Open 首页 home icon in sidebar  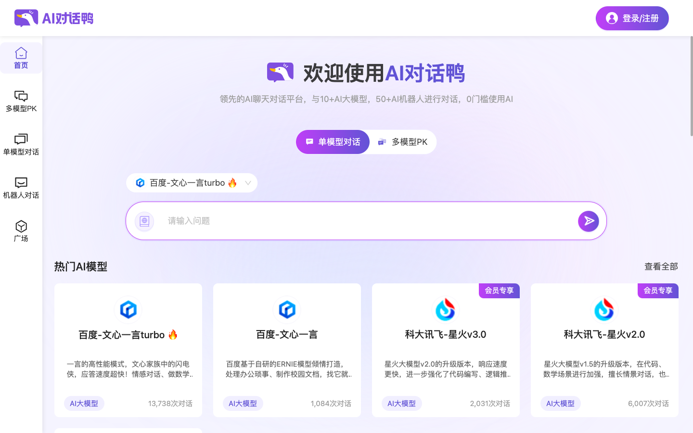(21, 58)
